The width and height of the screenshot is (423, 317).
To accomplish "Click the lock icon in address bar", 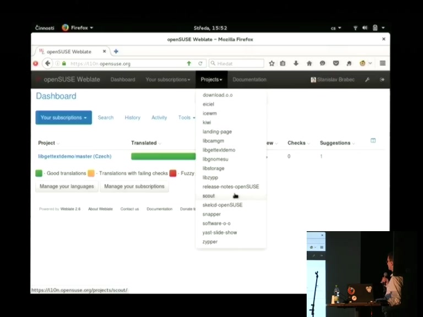I will (64, 63).
